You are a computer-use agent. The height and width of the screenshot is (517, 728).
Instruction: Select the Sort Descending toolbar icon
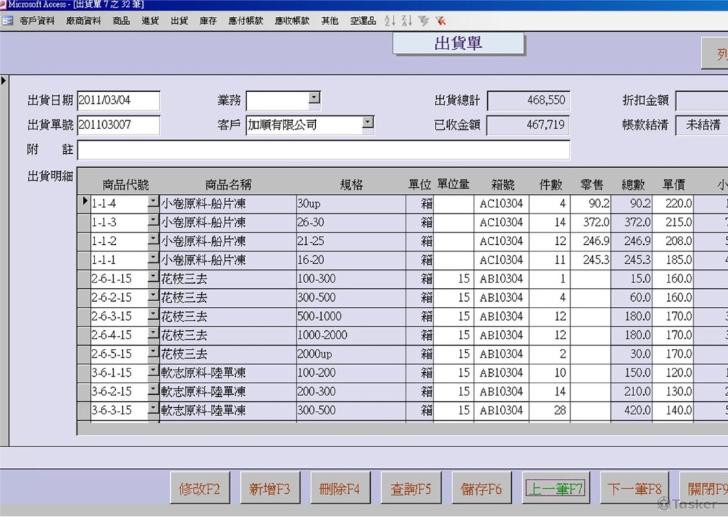pyautogui.click(x=405, y=21)
